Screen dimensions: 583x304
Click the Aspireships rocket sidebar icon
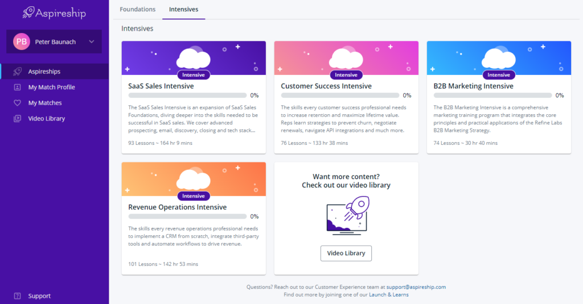point(18,71)
